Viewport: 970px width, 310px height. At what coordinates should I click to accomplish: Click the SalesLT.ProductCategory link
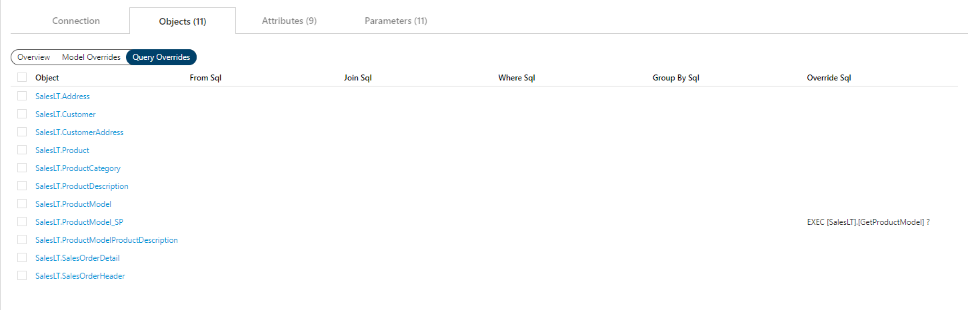(x=78, y=168)
